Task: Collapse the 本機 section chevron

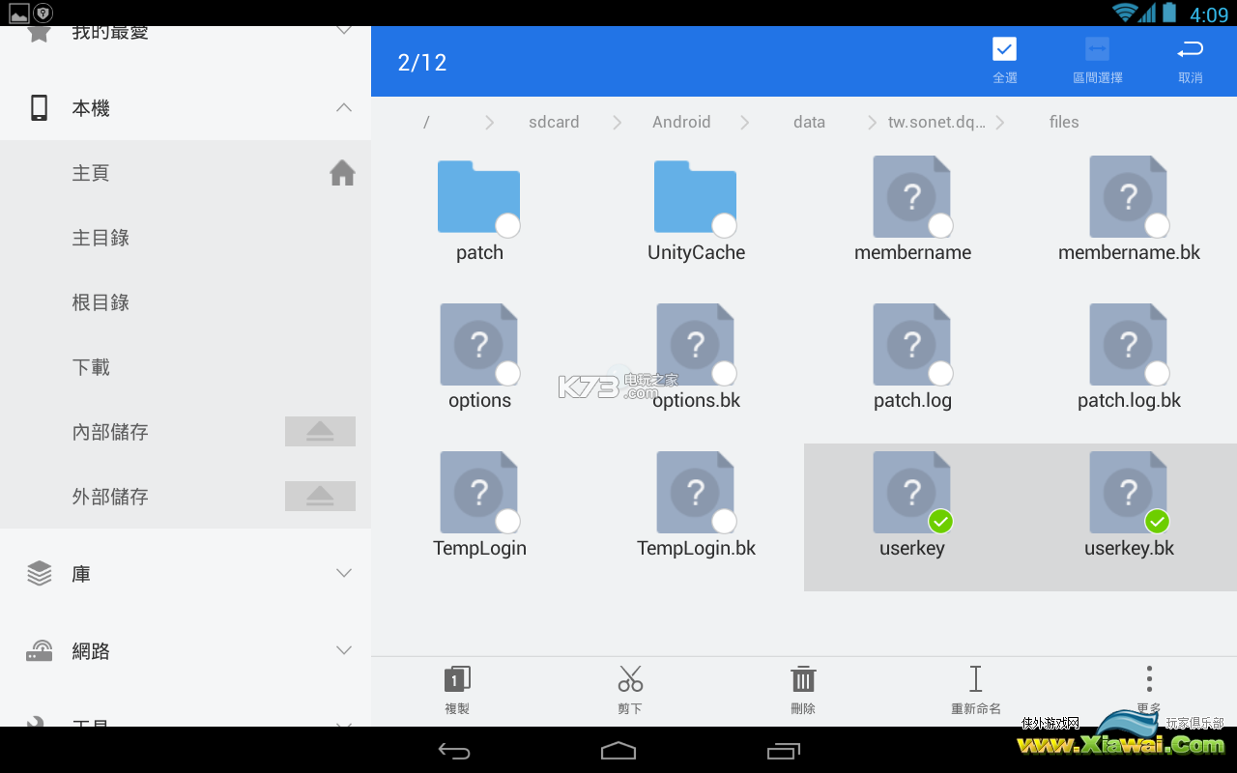Action: coord(344,108)
